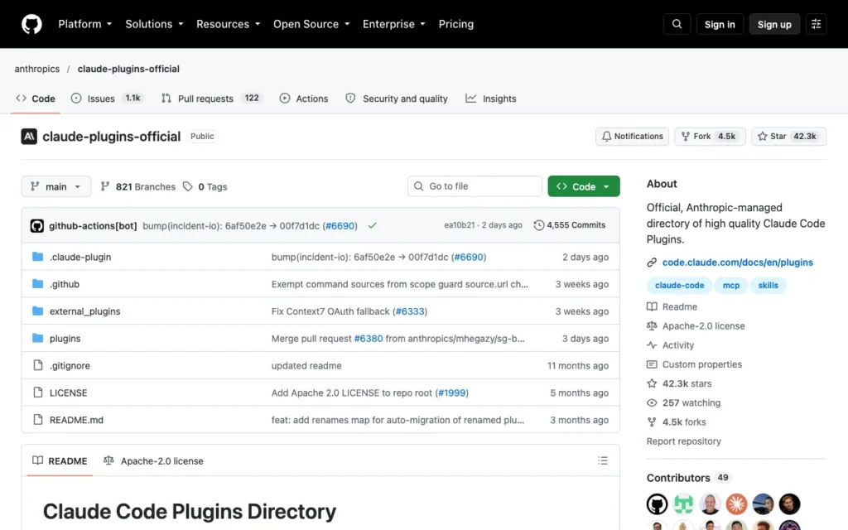The height and width of the screenshot is (530, 848).
Task: Open the Security and quality tab
Action: pyautogui.click(x=397, y=99)
